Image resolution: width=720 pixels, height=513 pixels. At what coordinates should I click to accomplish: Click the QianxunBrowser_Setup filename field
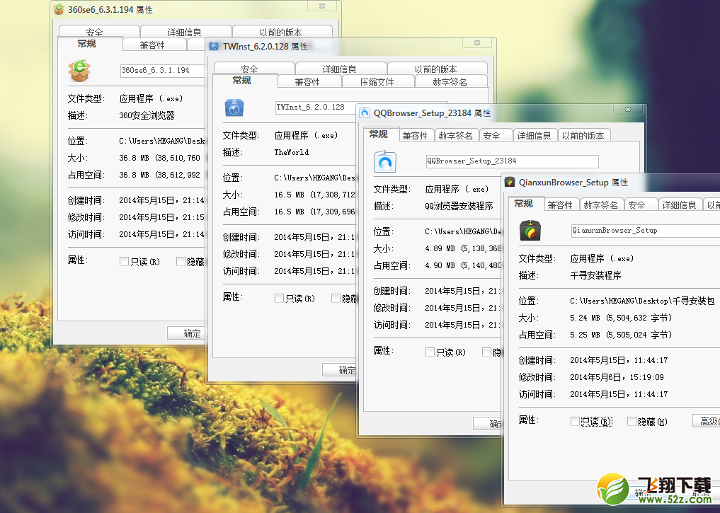pos(645,231)
